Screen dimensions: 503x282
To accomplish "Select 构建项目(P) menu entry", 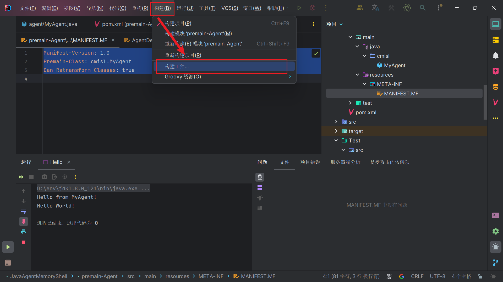I will (224, 24).
